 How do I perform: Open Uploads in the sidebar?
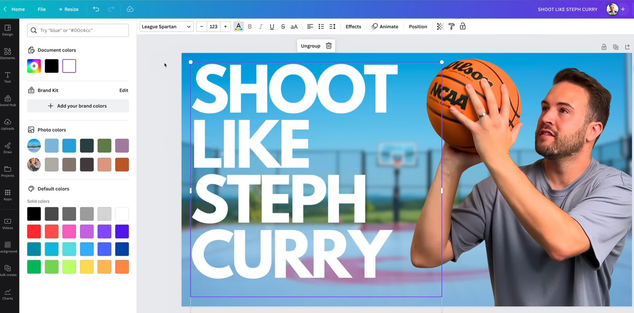pos(7,124)
